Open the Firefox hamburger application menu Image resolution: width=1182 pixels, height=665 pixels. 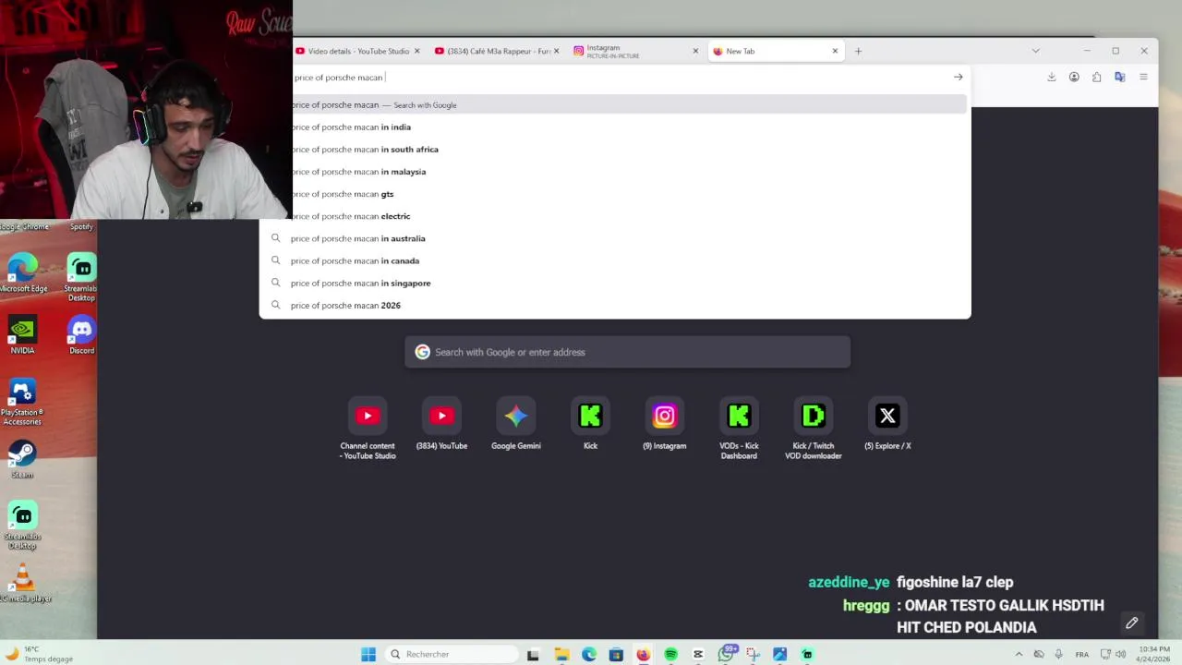pos(1143,78)
